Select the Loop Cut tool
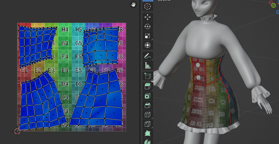Screen dimensions: 279x144 [148, 115]
